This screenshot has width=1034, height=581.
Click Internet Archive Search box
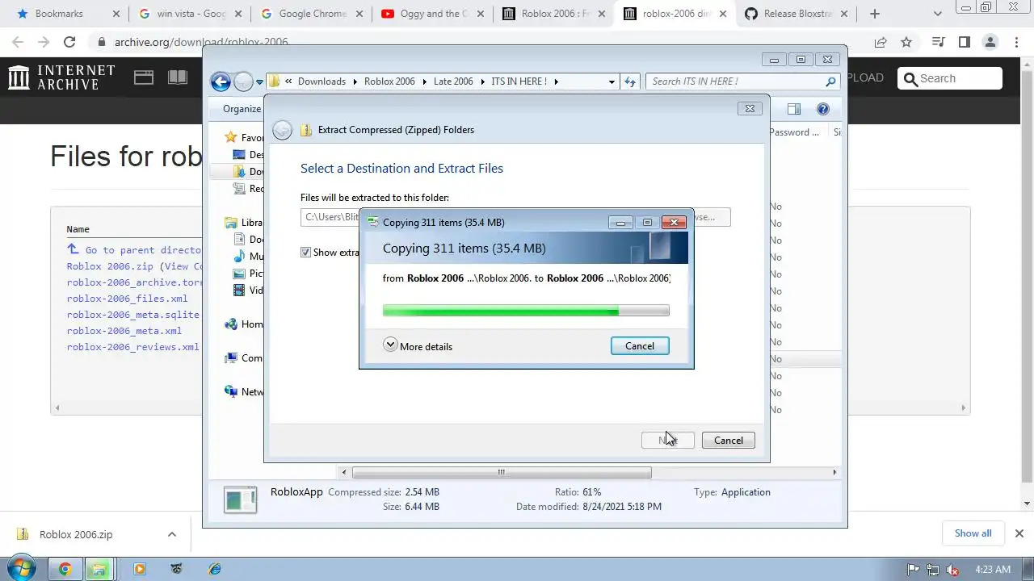(x=950, y=78)
